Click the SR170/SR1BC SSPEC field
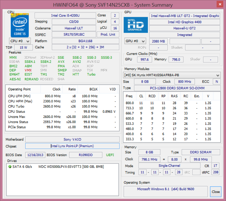Image resolution: width=226 pixels, height=201 pixels. pos(74,34)
